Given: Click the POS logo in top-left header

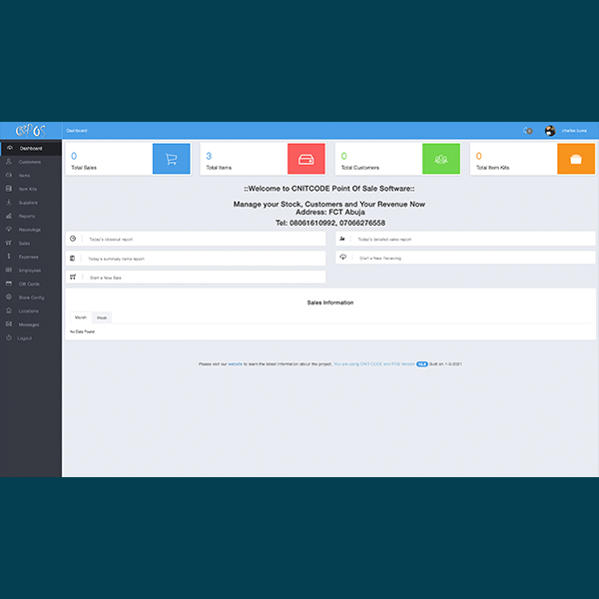Looking at the screenshot, I should (31, 131).
